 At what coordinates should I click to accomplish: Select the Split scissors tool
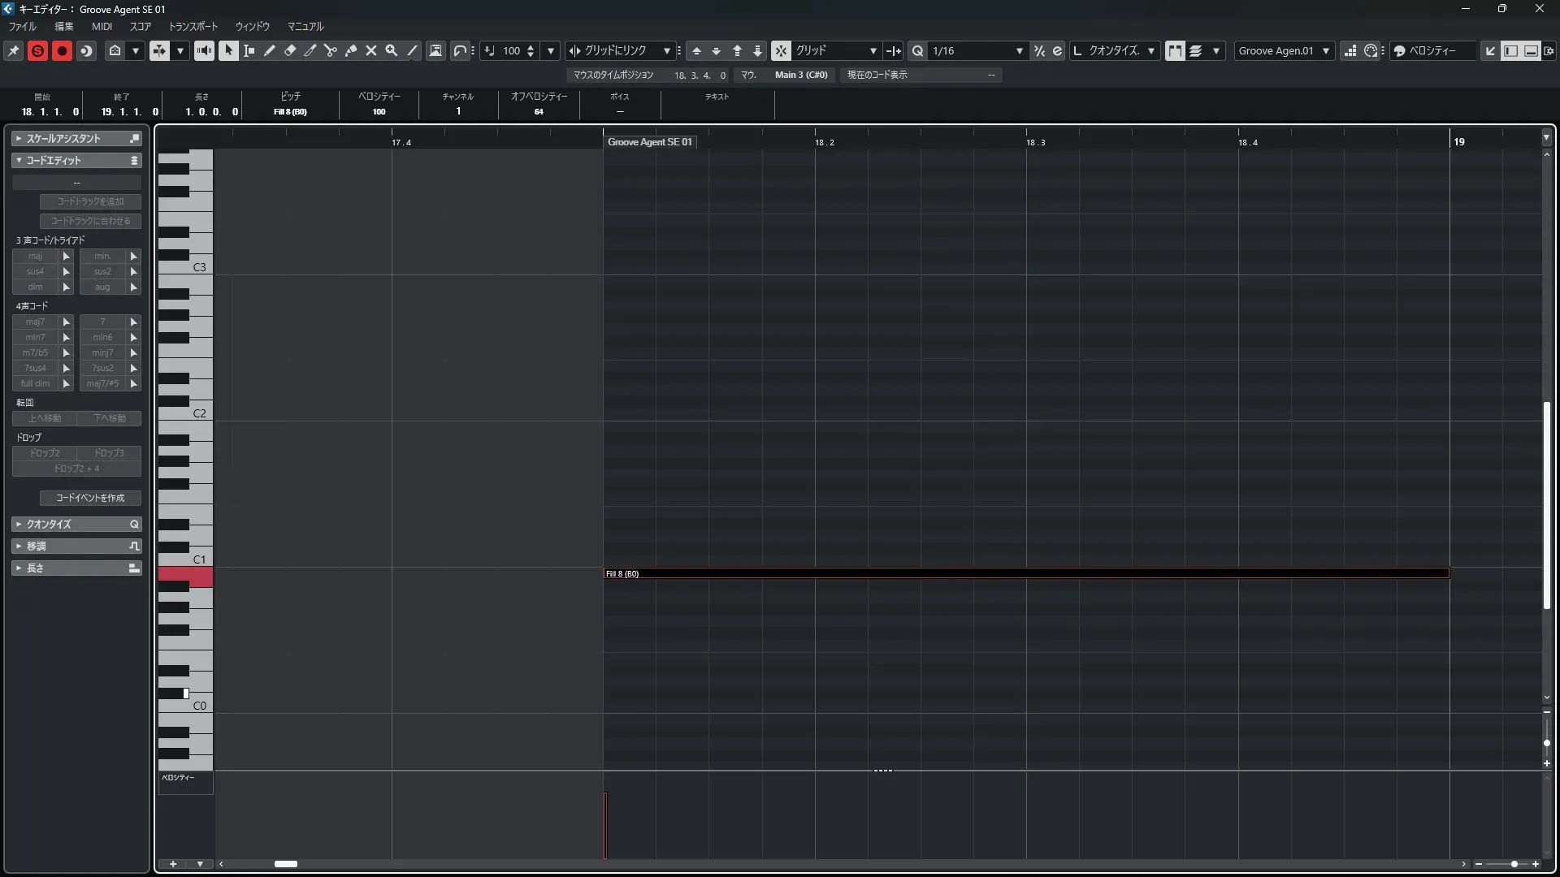coord(331,50)
